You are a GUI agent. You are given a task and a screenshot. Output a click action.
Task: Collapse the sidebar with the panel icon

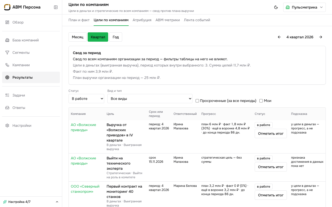click(x=56, y=7)
